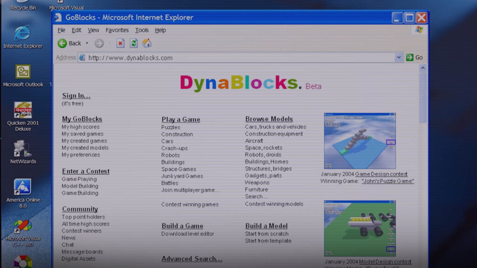Select Puzzles under Play a Game

tap(170, 127)
